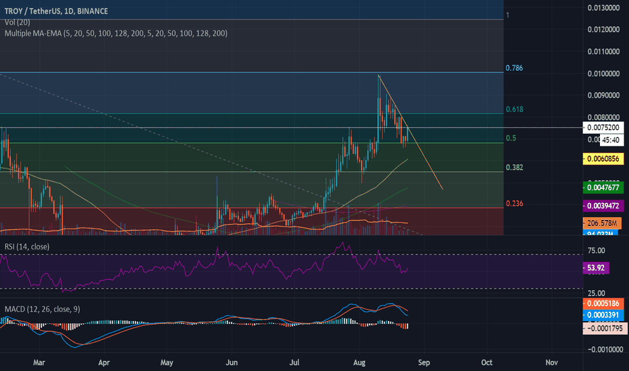
Task: Click the Mar label on time axis
Action: coord(39,363)
